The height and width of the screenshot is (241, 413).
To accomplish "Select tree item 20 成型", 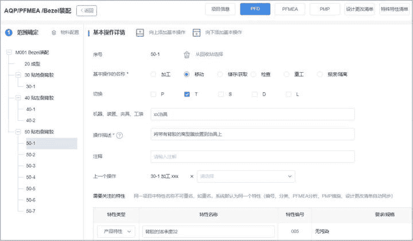I will pos(32,64).
